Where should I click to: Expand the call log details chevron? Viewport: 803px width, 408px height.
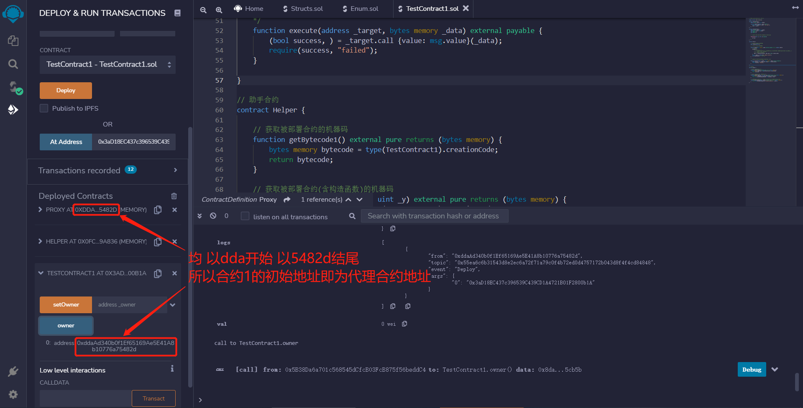coord(775,370)
